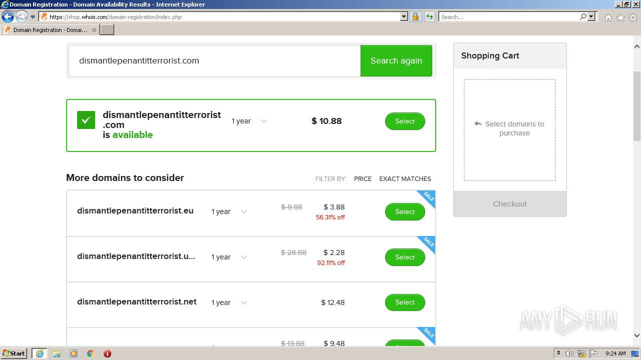Expand the 1 year dropdown for .net domain
This screenshot has width=641, height=360.
point(229,302)
